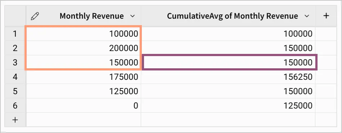Click CumulativeAvg cell 150000 in row 5
The width and height of the screenshot is (342, 133).
[228, 91]
